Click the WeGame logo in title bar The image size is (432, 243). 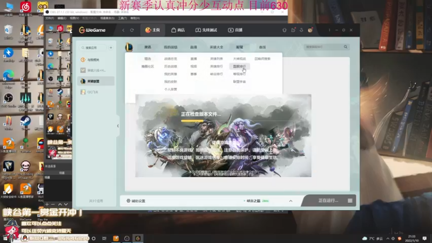click(x=92, y=30)
